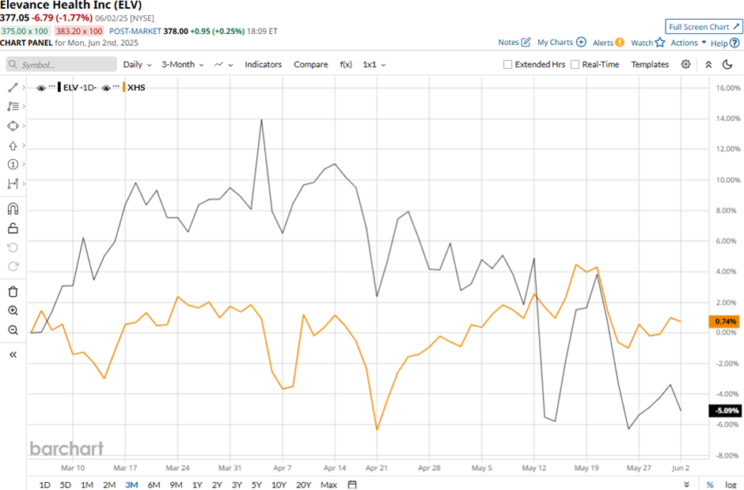Open the measurement tool
This screenshot has height=490, width=744.
click(13, 184)
